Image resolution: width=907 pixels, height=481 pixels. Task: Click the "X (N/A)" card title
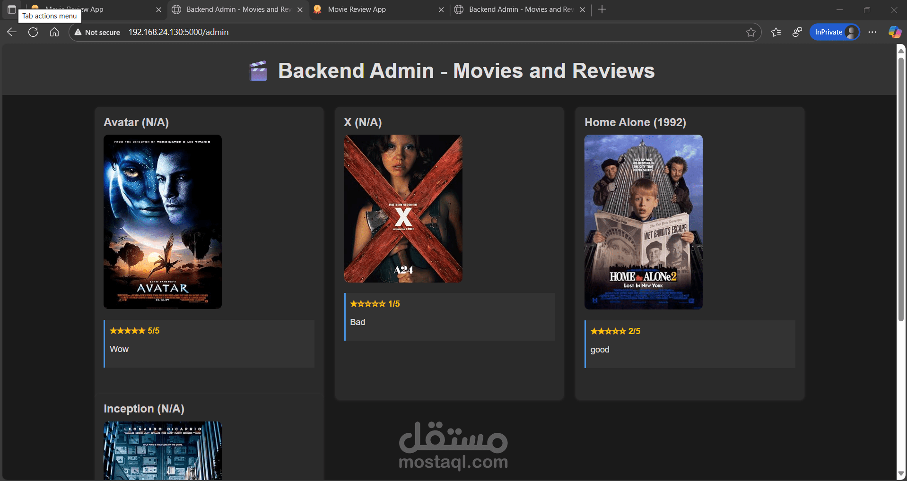pyautogui.click(x=363, y=122)
